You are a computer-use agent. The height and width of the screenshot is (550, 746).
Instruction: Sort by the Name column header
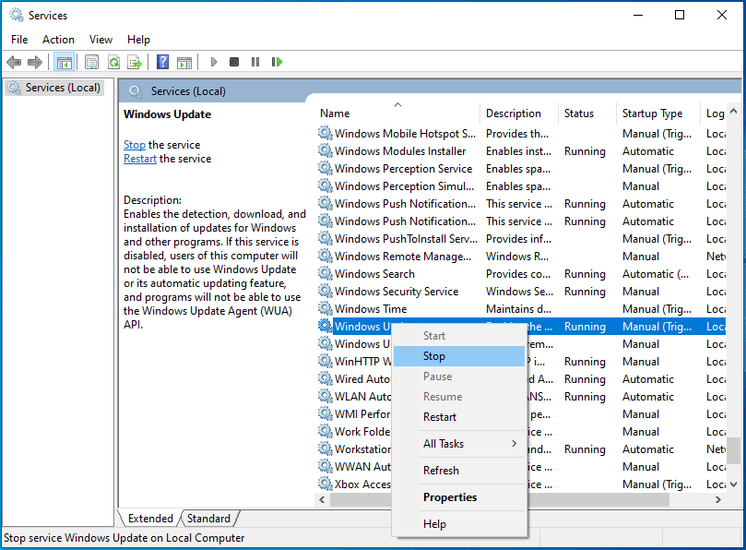[397, 114]
